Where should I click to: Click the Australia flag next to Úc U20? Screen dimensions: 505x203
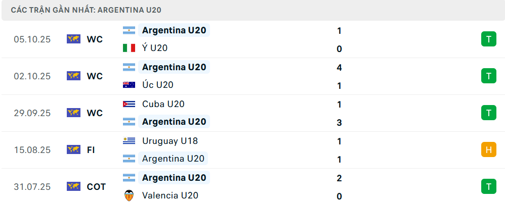[x=129, y=85]
